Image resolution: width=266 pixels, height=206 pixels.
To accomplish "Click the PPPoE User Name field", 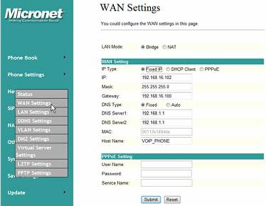I will [x=167, y=164].
